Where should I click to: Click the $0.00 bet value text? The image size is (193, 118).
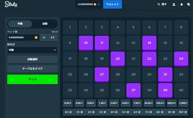click(x=55, y=32)
